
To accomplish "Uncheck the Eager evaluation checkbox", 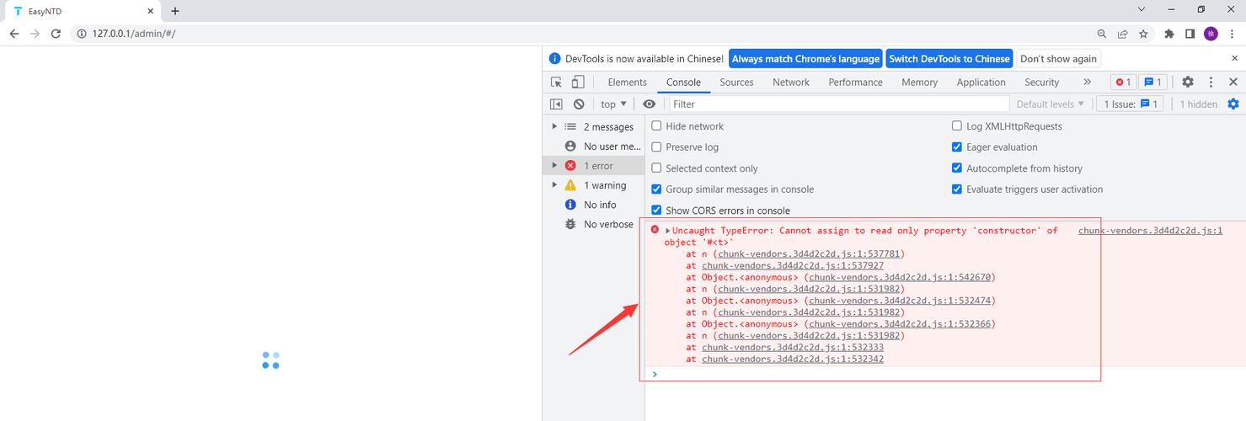I will 956,147.
